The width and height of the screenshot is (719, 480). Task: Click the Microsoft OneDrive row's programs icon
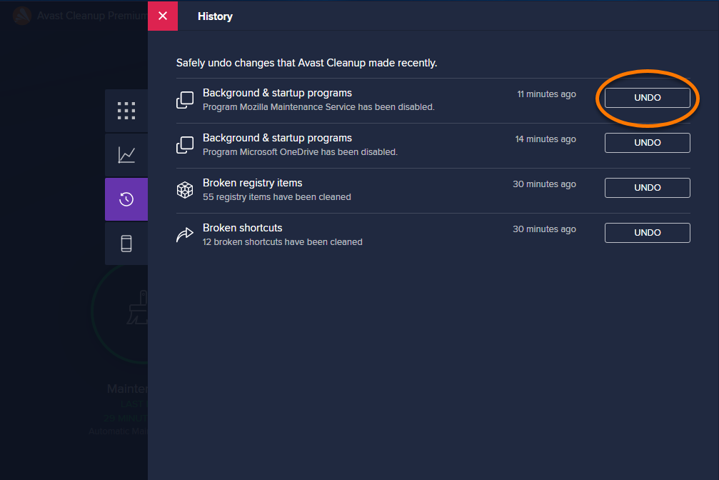[x=185, y=145]
